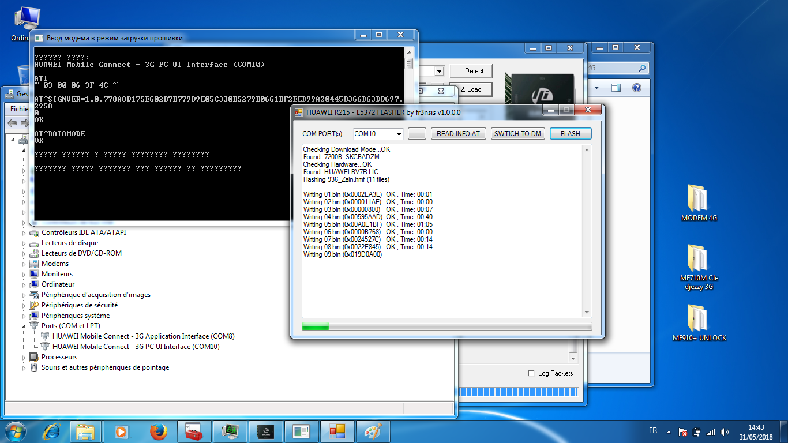Click the FLASH button in flasher window
Screen dimensions: 788x443
pyautogui.click(x=571, y=133)
